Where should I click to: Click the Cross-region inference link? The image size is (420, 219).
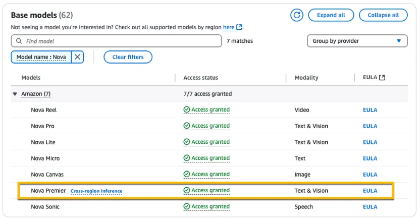pos(96,191)
